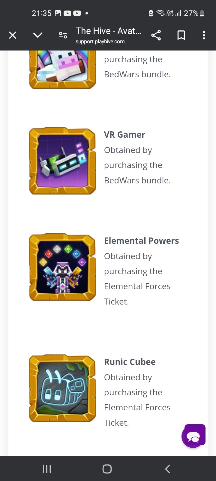Open site settings tune icon

click(63, 35)
